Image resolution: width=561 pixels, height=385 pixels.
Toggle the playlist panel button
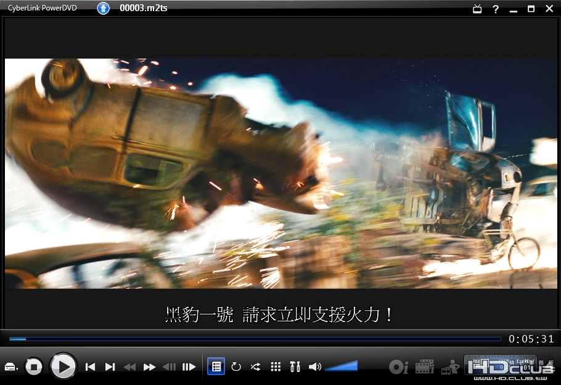click(216, 366)
